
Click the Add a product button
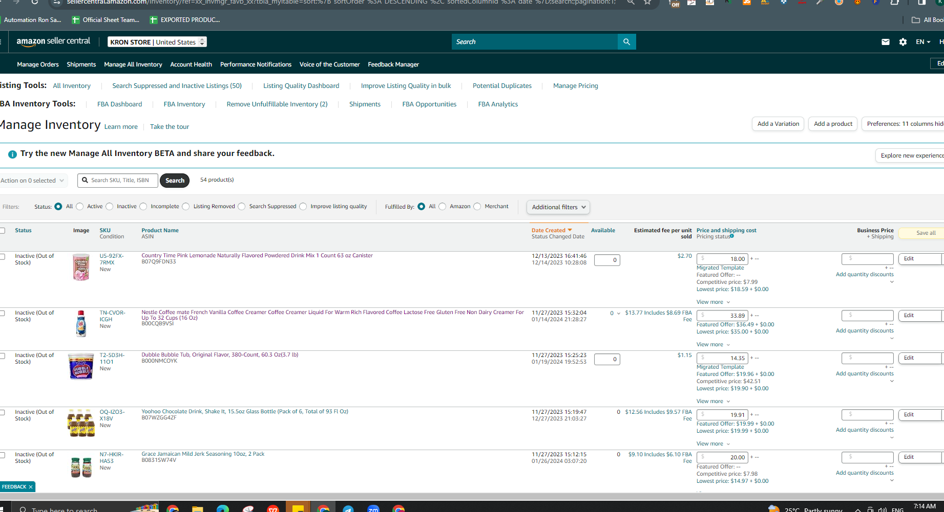(833, 124)
